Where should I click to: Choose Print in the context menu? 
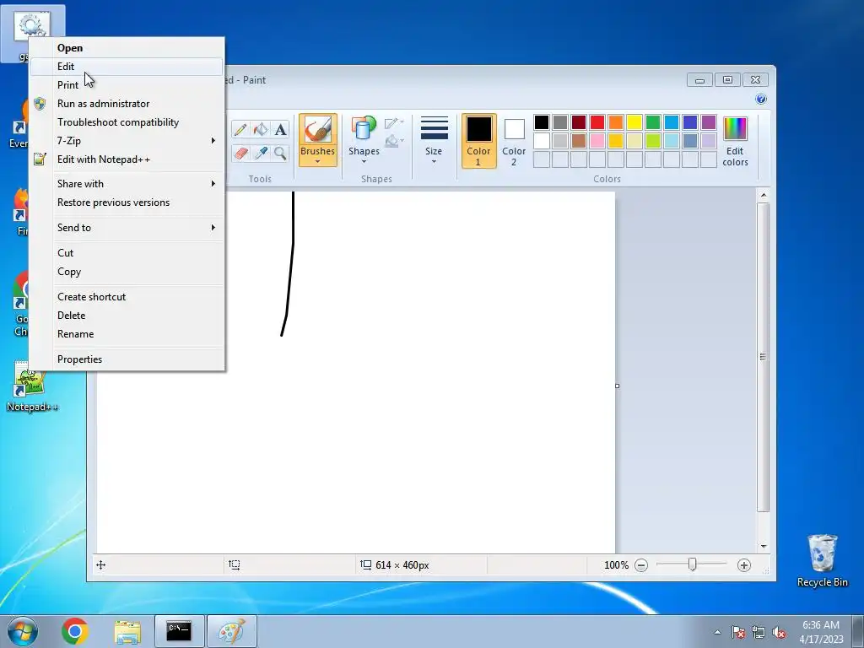pos(127,85)
